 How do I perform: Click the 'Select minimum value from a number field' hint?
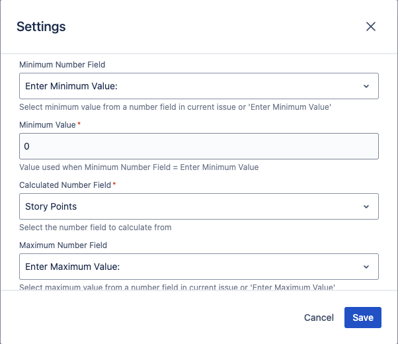[x=175, y=107]
